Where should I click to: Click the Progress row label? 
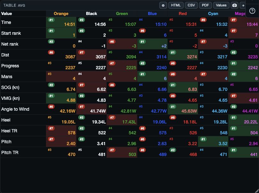pyautogui.click(x=10, y=66)
